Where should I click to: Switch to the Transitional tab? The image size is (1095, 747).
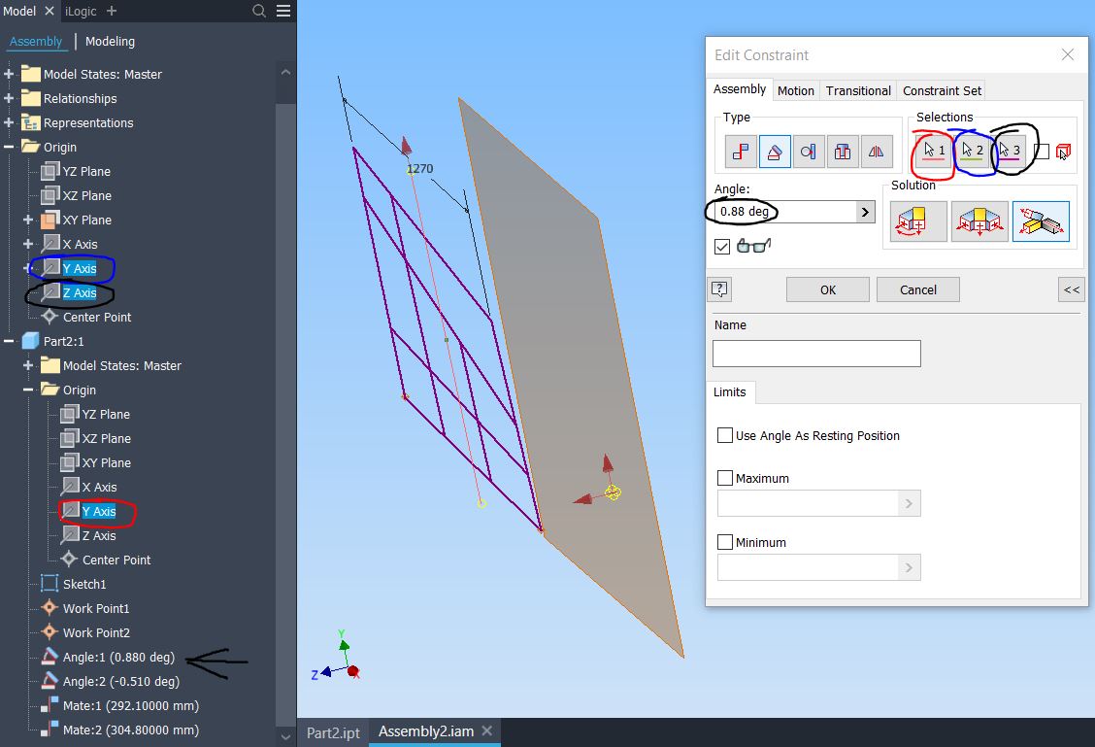pos(858,91)
